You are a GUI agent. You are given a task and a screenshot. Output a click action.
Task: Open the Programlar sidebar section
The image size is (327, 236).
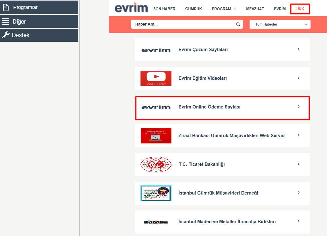tap(39, 7)
